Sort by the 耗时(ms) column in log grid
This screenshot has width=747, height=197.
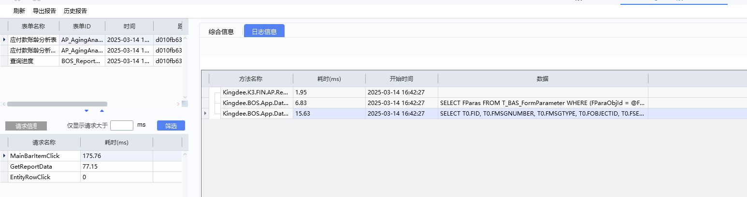[329, 79]
